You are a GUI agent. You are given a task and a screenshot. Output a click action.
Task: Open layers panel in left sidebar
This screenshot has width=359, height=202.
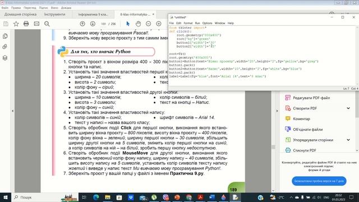5,58
